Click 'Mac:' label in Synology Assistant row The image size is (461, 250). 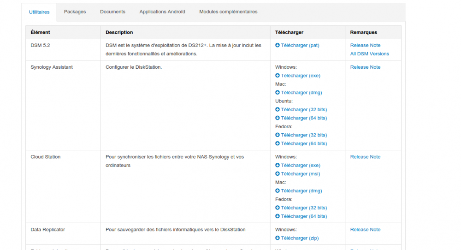pos(280,84)
